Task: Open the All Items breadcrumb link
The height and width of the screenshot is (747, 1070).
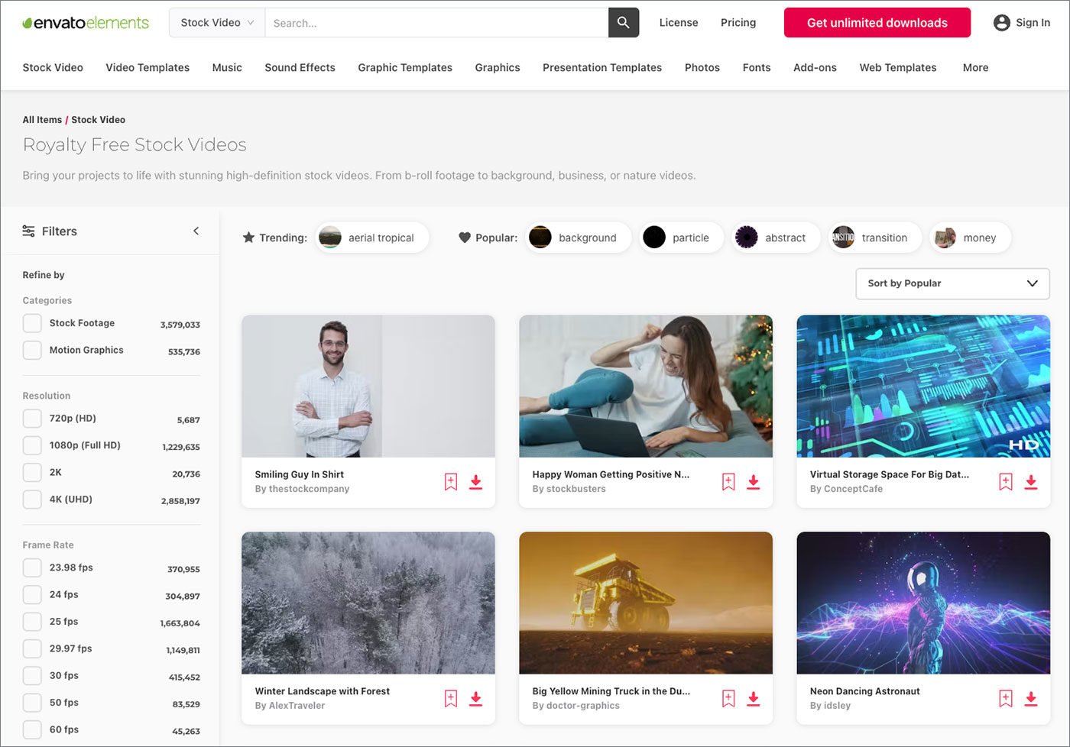Action: (x=42, y=119)
